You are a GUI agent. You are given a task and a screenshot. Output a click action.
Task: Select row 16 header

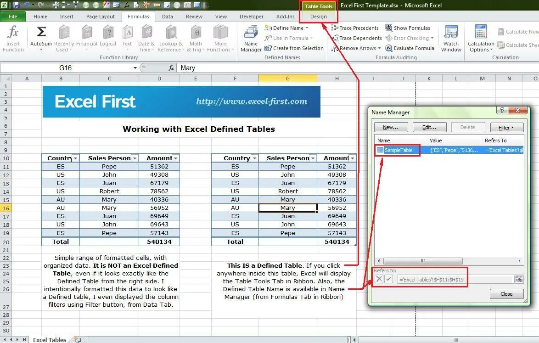pyautogui.click(x=6, y=208)
